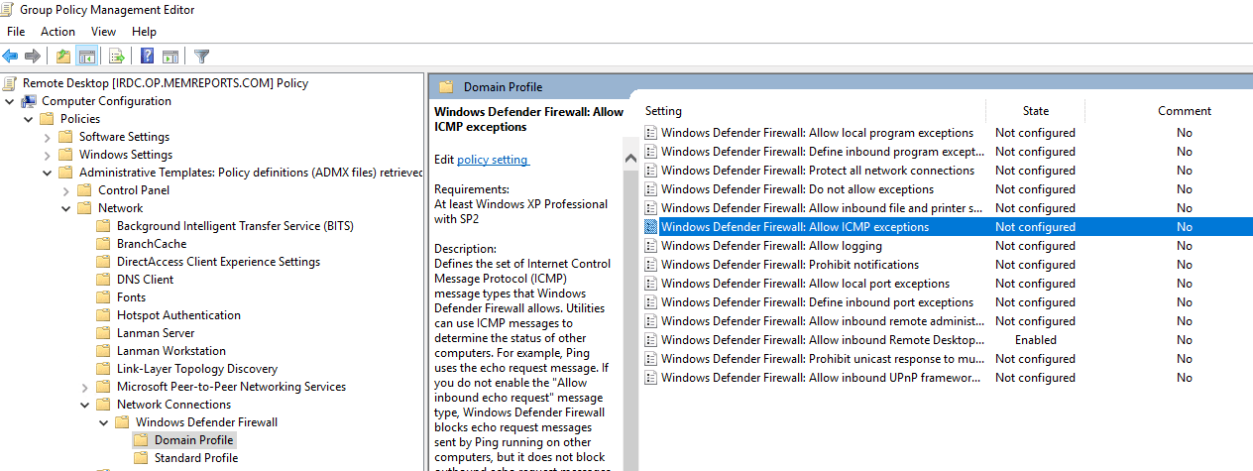Select the DNS Client folder
1253x471 pixels.
point(145,280)
